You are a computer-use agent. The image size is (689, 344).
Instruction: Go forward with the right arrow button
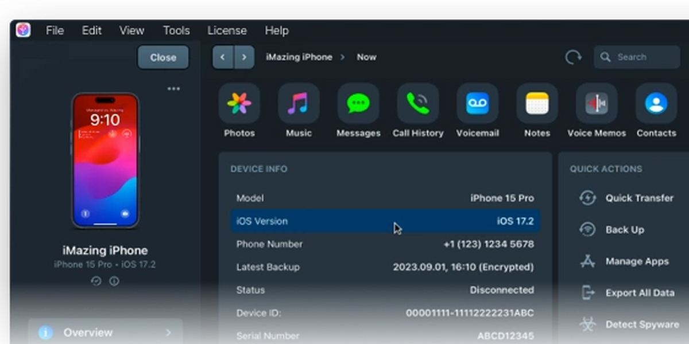244,57
